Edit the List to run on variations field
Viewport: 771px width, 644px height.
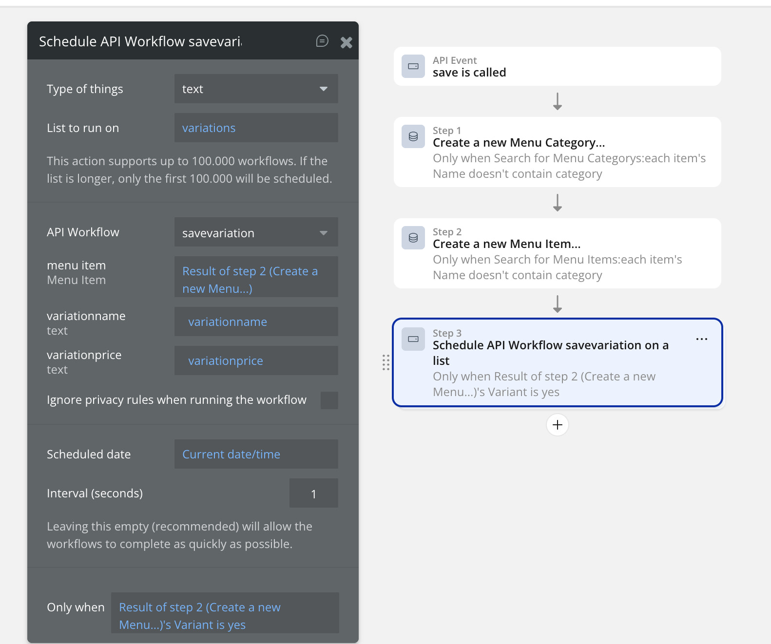click(256, 128)
